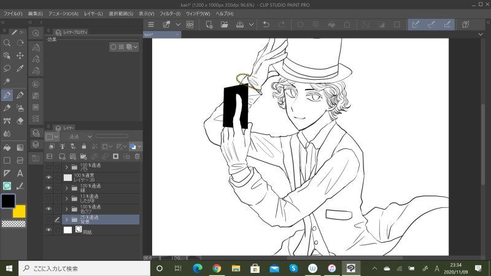Select the Zoom magnifier tool
491x276 pixels.
pyautogui.click(x=7, y=43)
